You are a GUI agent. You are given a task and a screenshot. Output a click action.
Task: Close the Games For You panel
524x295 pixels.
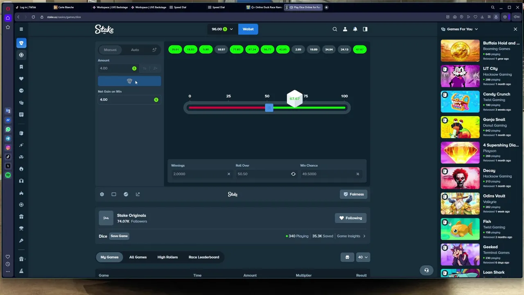(x=515, y=29)
